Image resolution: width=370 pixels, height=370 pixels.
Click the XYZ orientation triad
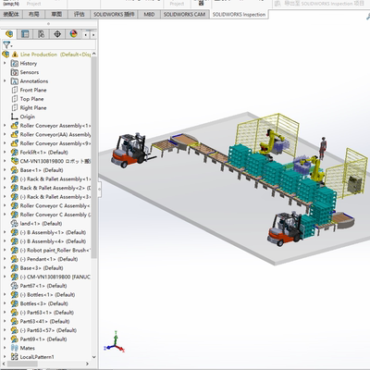[x=115, y=342]
